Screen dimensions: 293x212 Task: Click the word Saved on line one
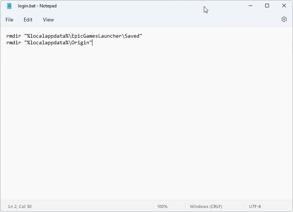pyautogui.click(x=132, y=36)
